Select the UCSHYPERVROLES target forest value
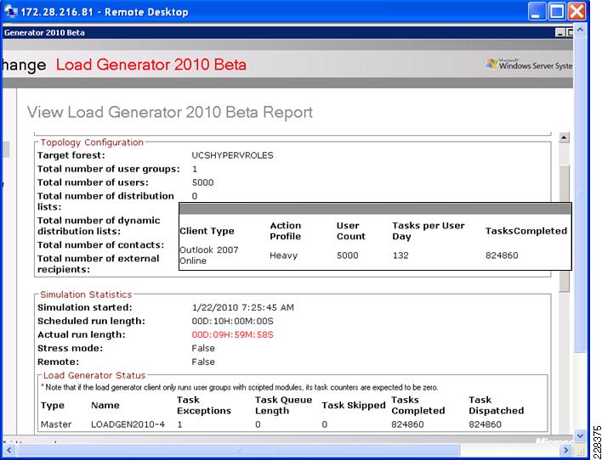602x460 pixels. 233,155
